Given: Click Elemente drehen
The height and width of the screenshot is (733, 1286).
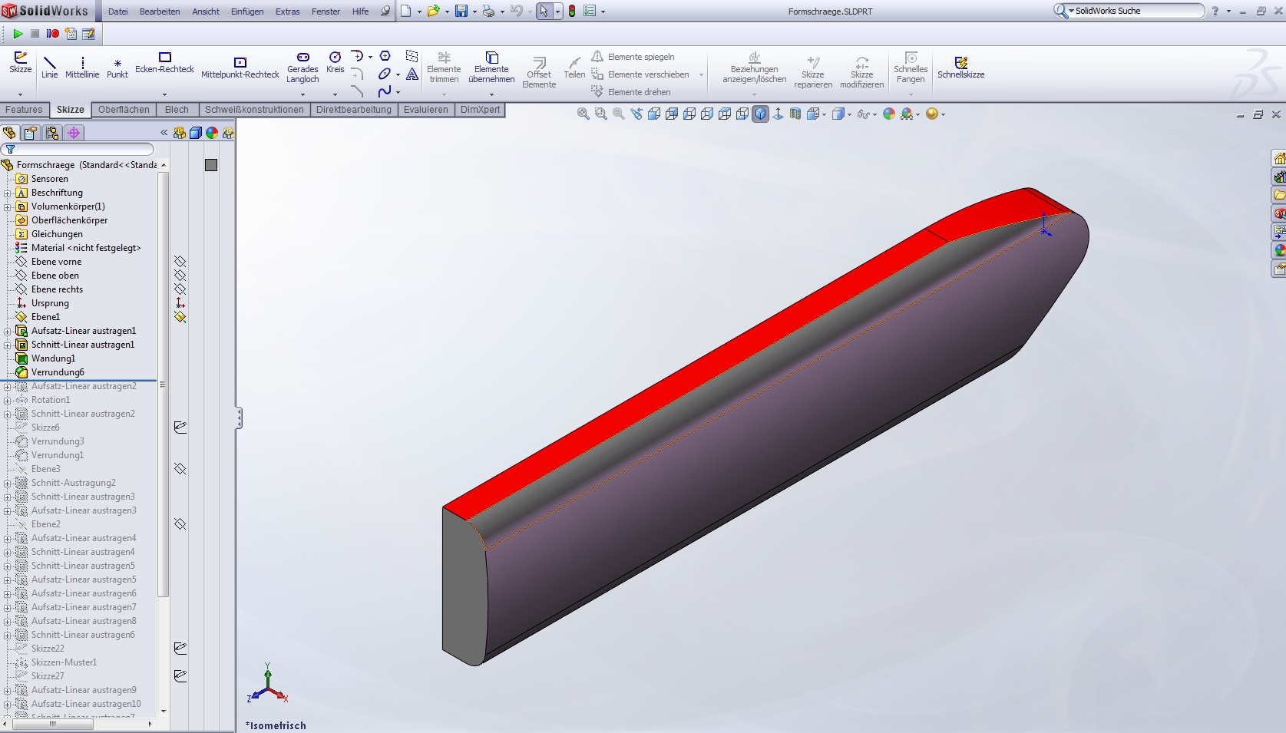Looking at the screenshot, I should point(631,92).
